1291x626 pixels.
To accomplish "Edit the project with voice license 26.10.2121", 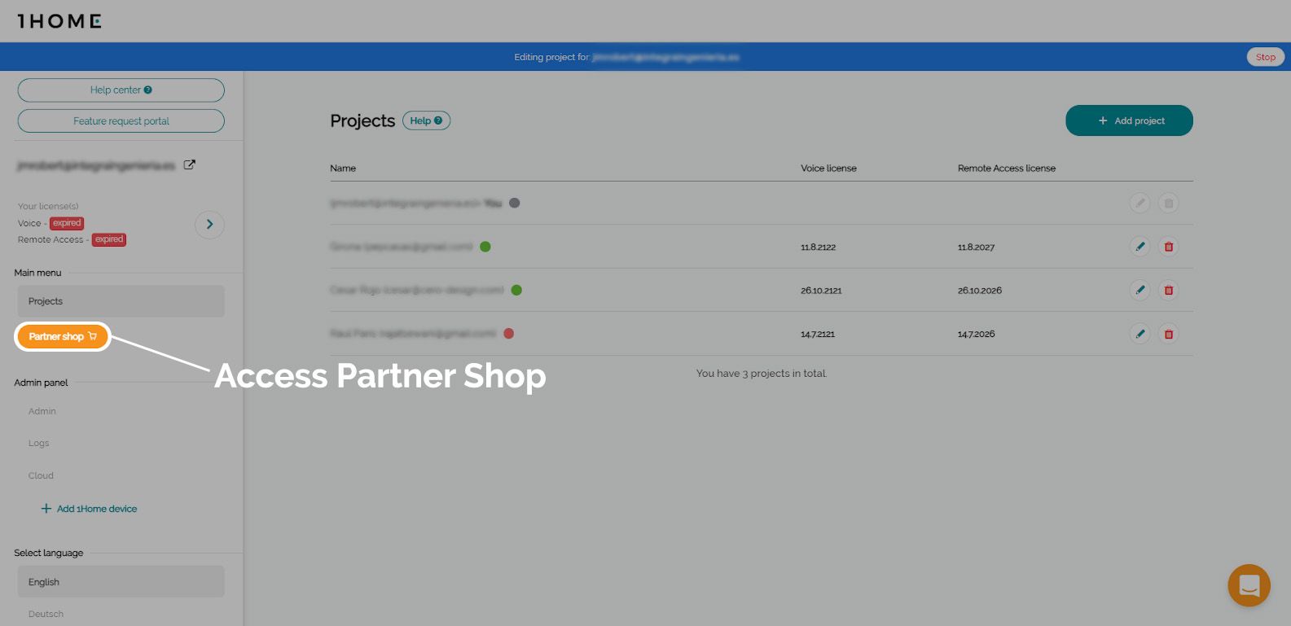I will pyautogui.click(x=1140, y=290).
